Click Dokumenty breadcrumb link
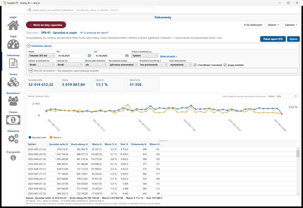 [32, 33]
